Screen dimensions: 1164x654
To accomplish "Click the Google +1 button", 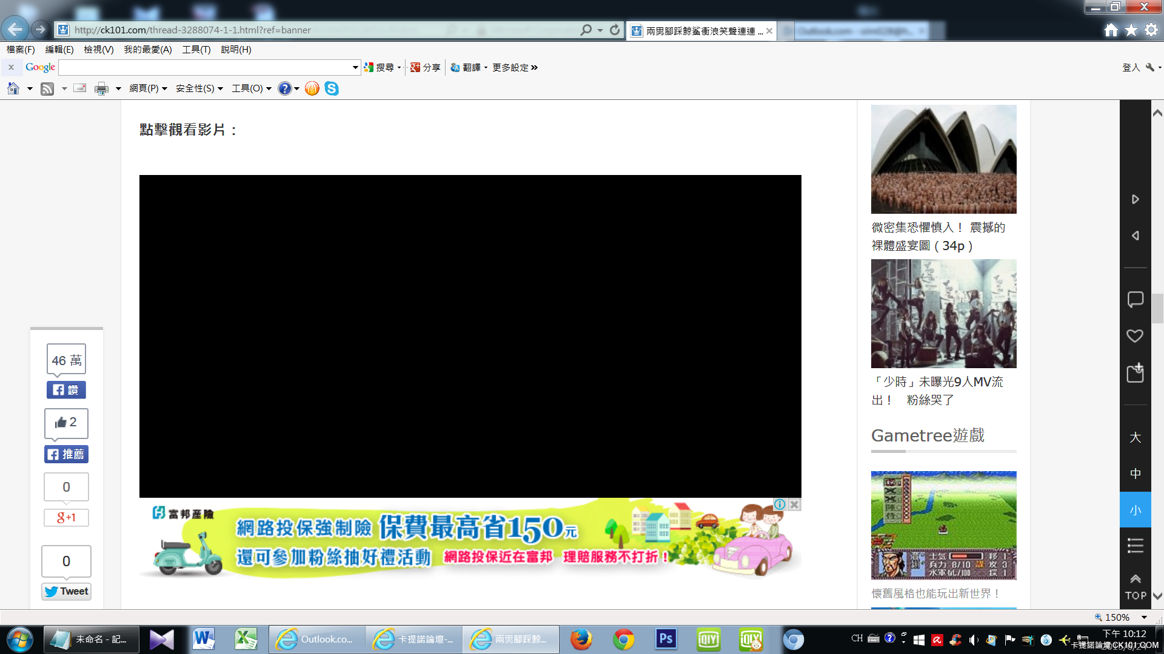I will point(66,518).
